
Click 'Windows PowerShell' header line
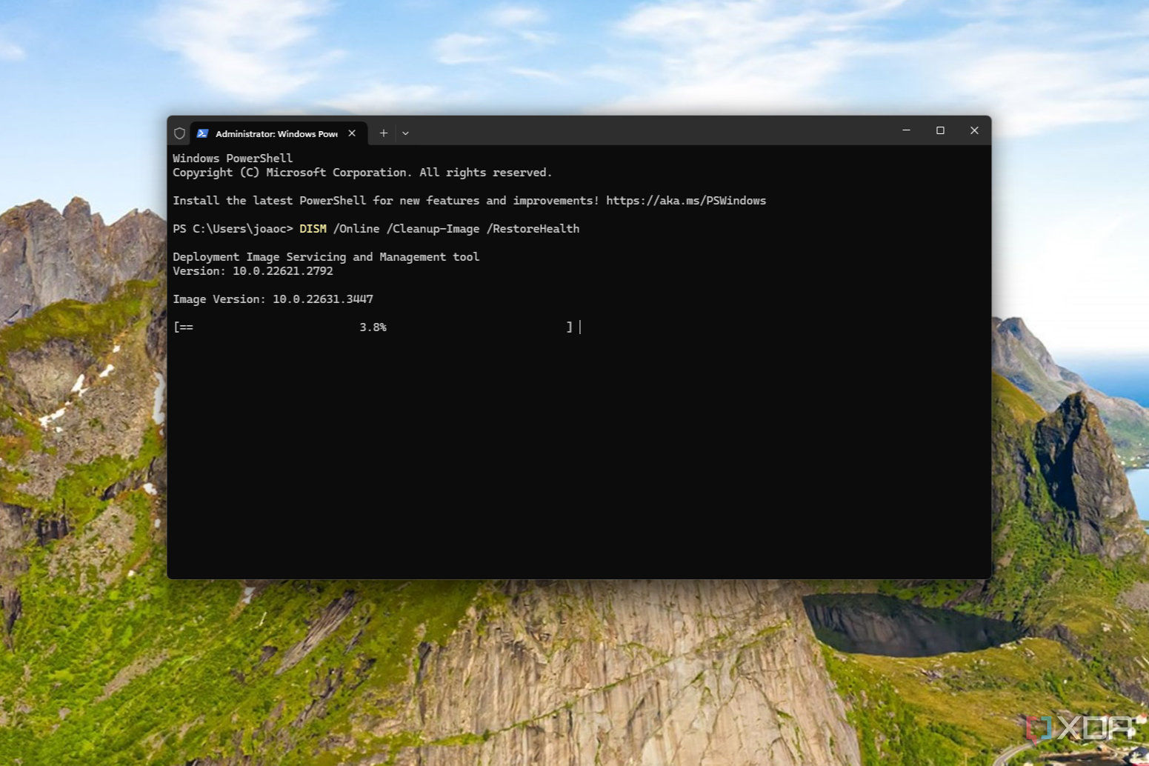click(x=233, y=159)
